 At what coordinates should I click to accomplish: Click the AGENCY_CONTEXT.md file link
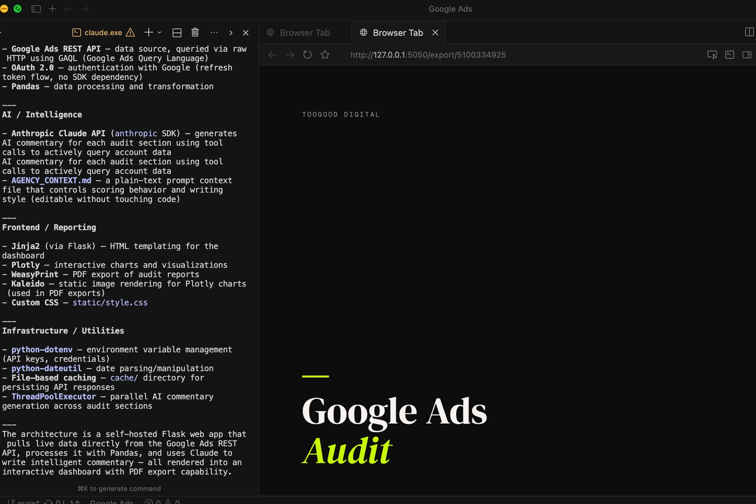(51, 180)
